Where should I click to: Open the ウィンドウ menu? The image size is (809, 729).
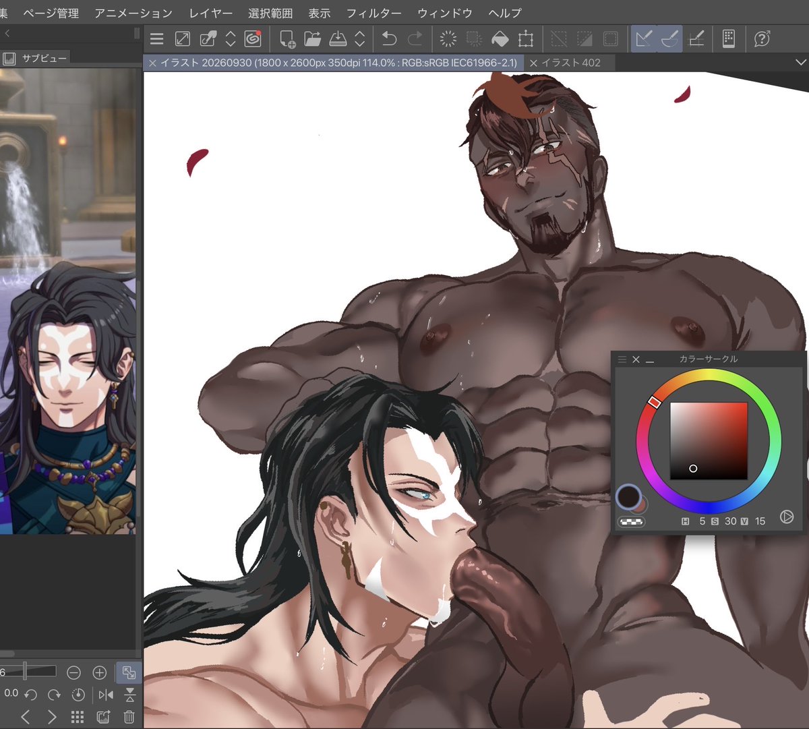click(x=445, y=13)
